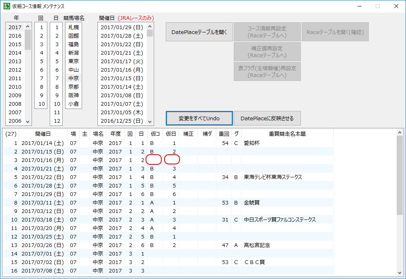The height and width of the screenshot is (279, 406).
Task: Select year 2015 in the year list
Action: (x=15, y=44)
